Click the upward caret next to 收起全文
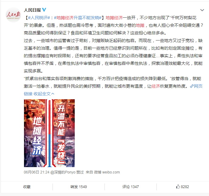The image size is (209, 196). [x=53, y=94]
